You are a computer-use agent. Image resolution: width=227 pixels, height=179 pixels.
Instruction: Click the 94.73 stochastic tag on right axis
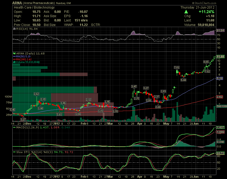(x=220, y=153)
